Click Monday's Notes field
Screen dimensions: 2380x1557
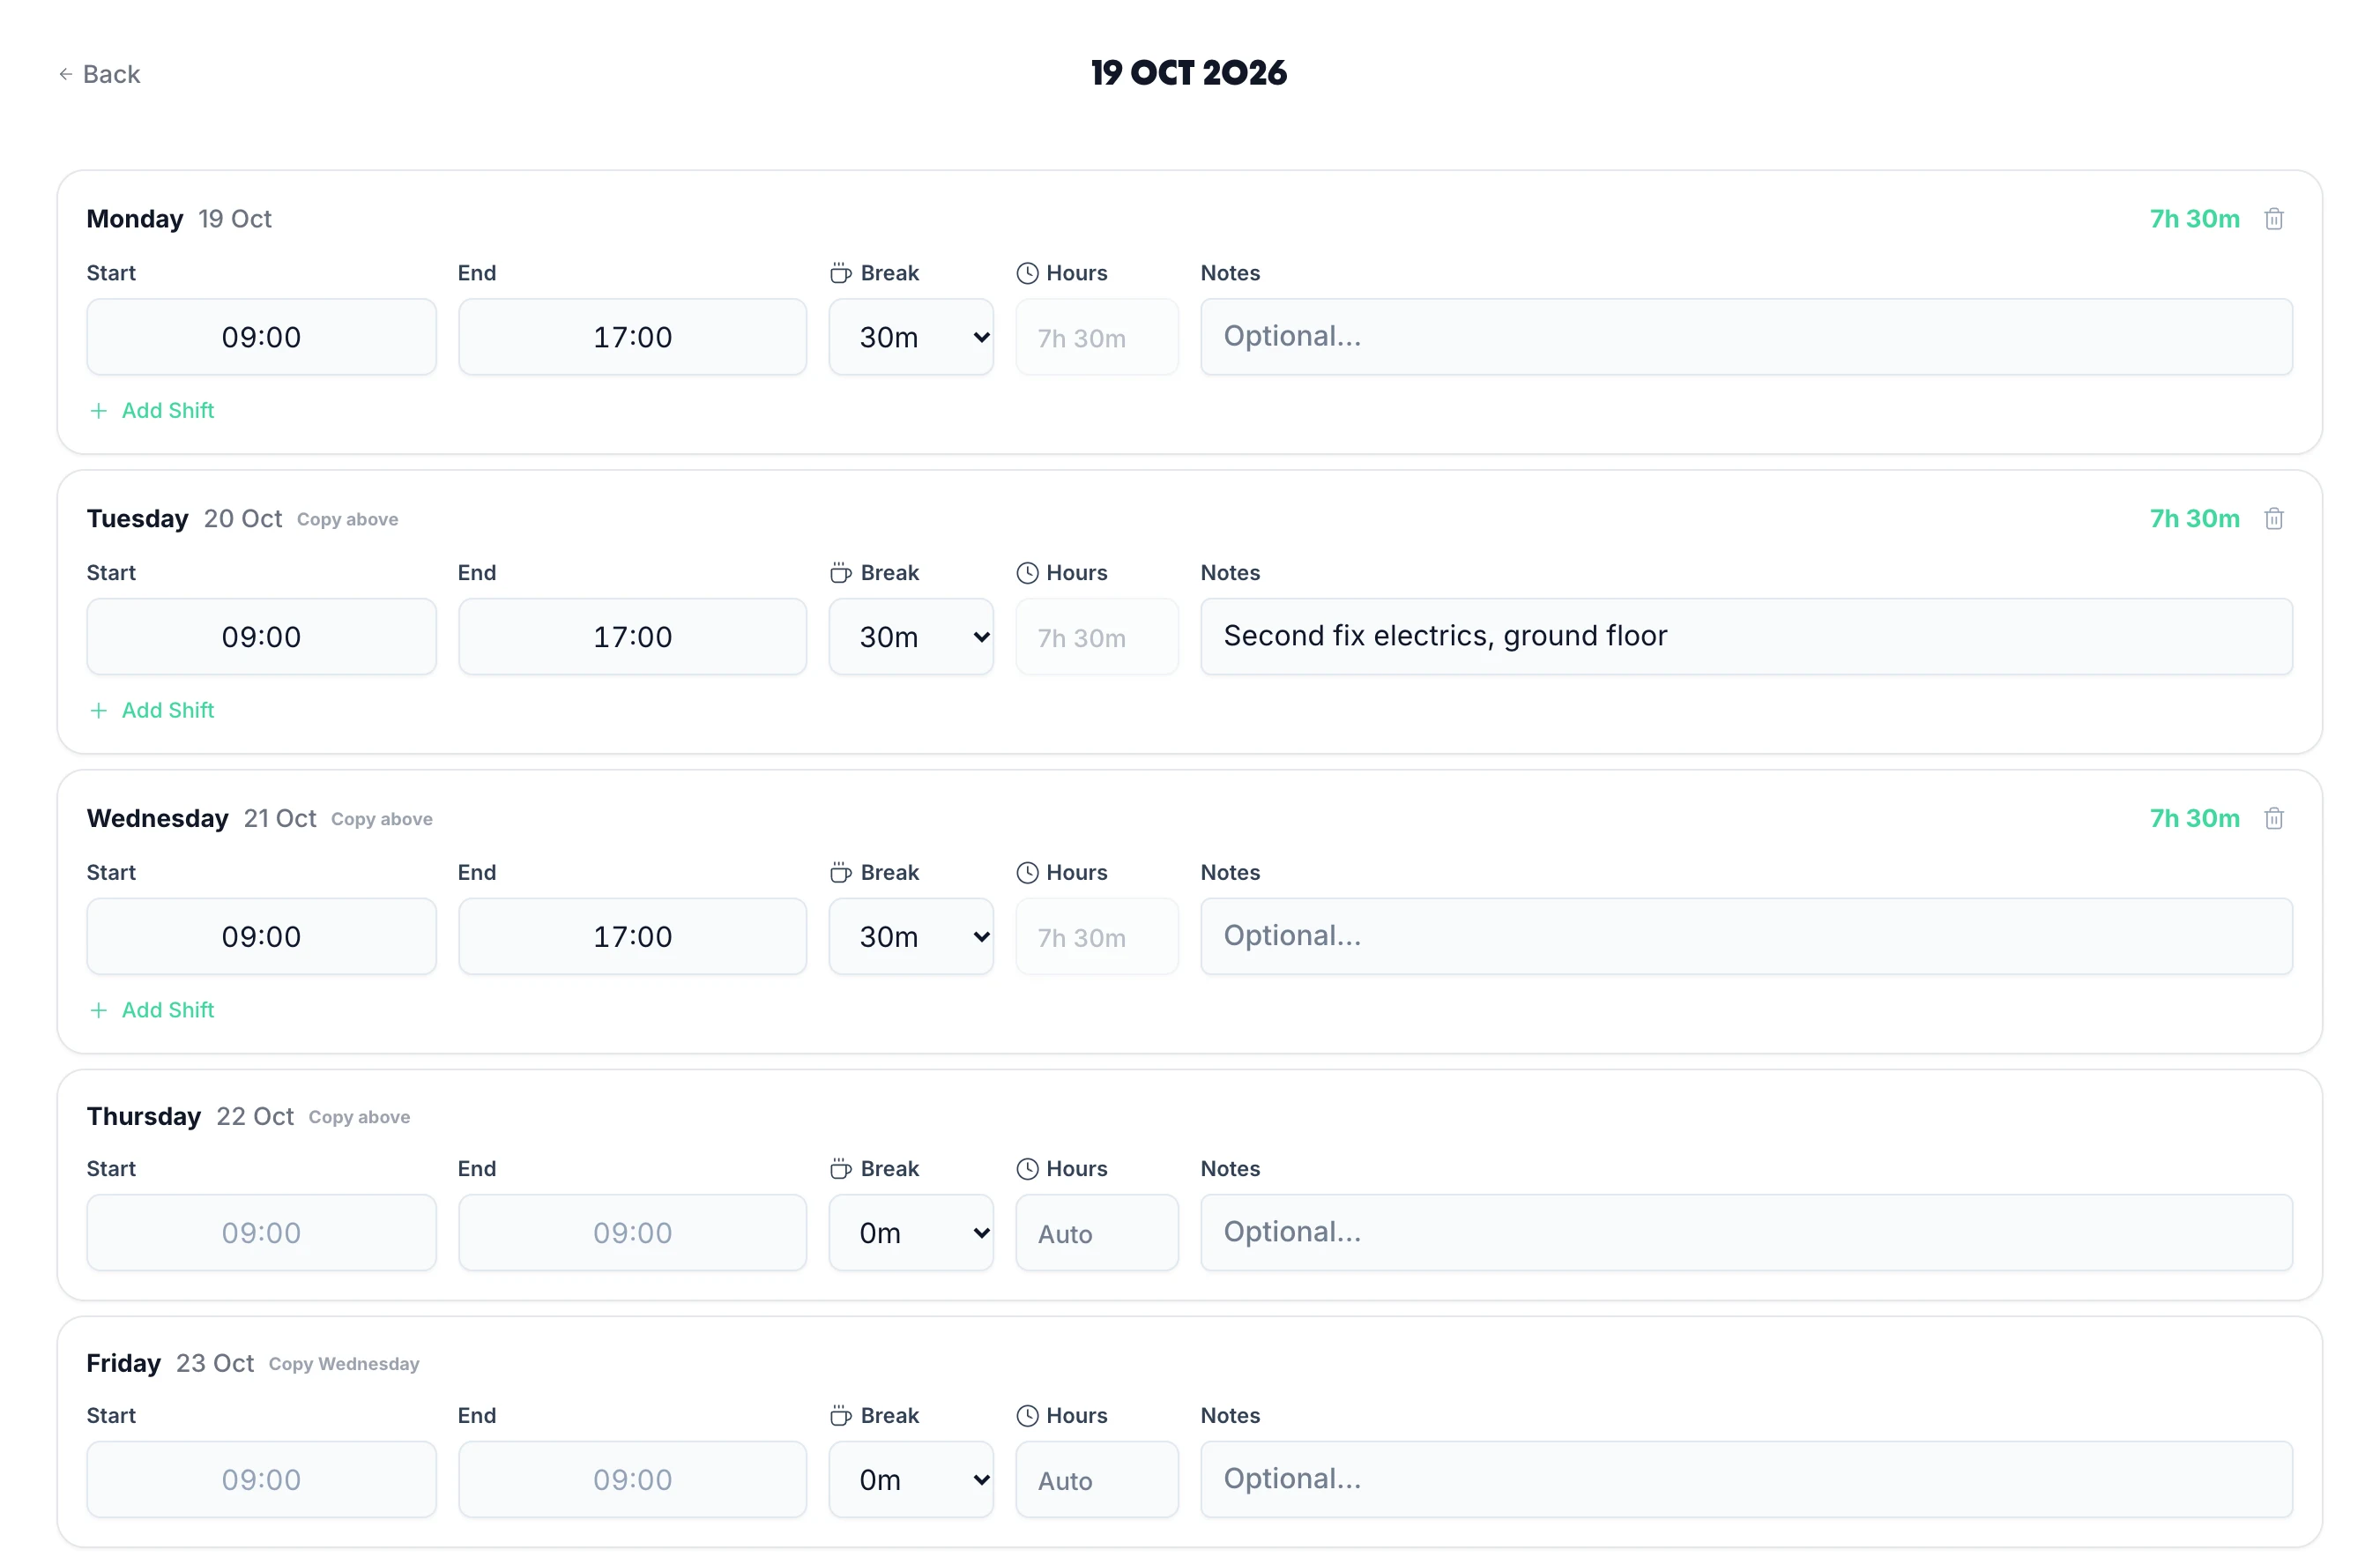(1746, 337)
